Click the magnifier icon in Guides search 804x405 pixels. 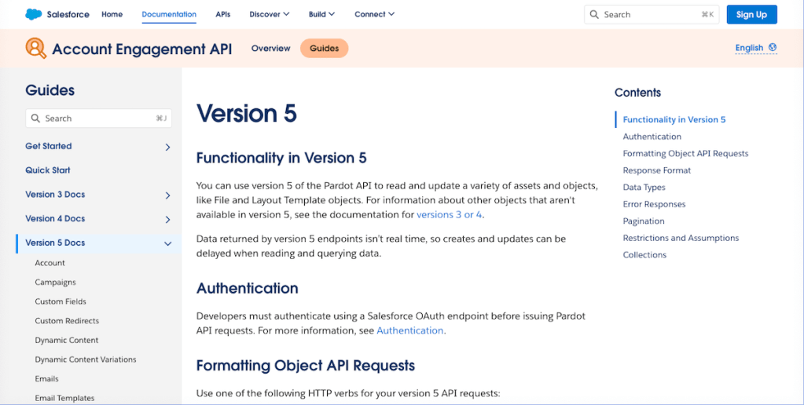coord(35,119)
